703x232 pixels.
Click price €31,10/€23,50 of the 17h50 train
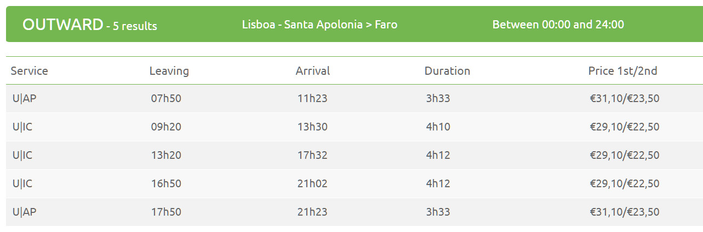[x=625, y=212]
